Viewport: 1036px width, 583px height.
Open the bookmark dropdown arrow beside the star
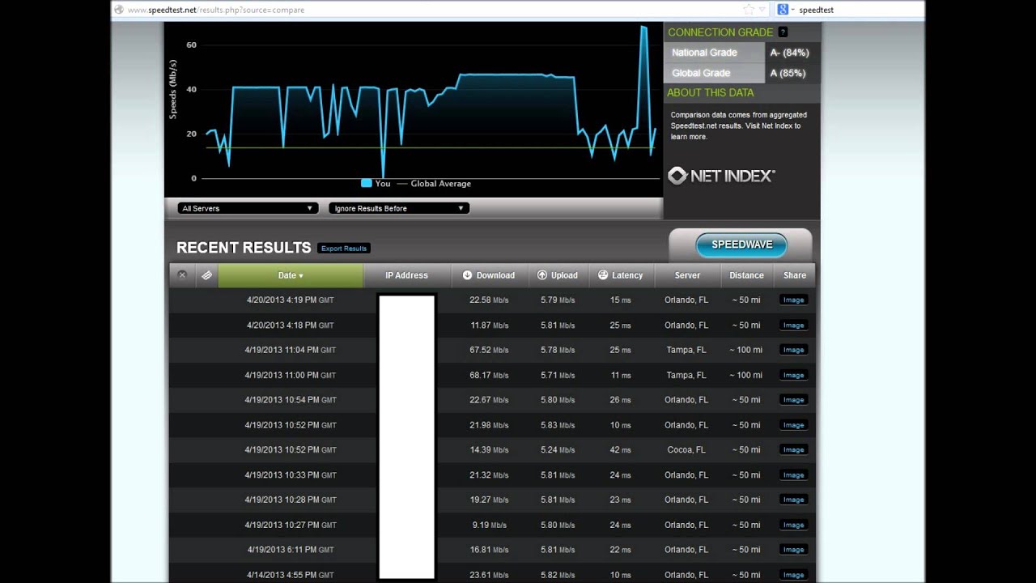click(762, 10)
